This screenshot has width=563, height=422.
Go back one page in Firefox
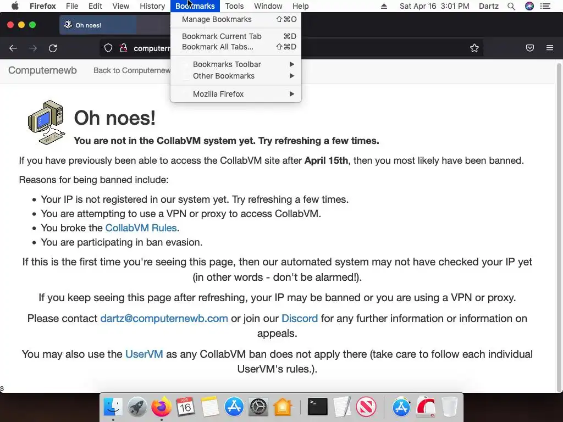coord(13,48)
